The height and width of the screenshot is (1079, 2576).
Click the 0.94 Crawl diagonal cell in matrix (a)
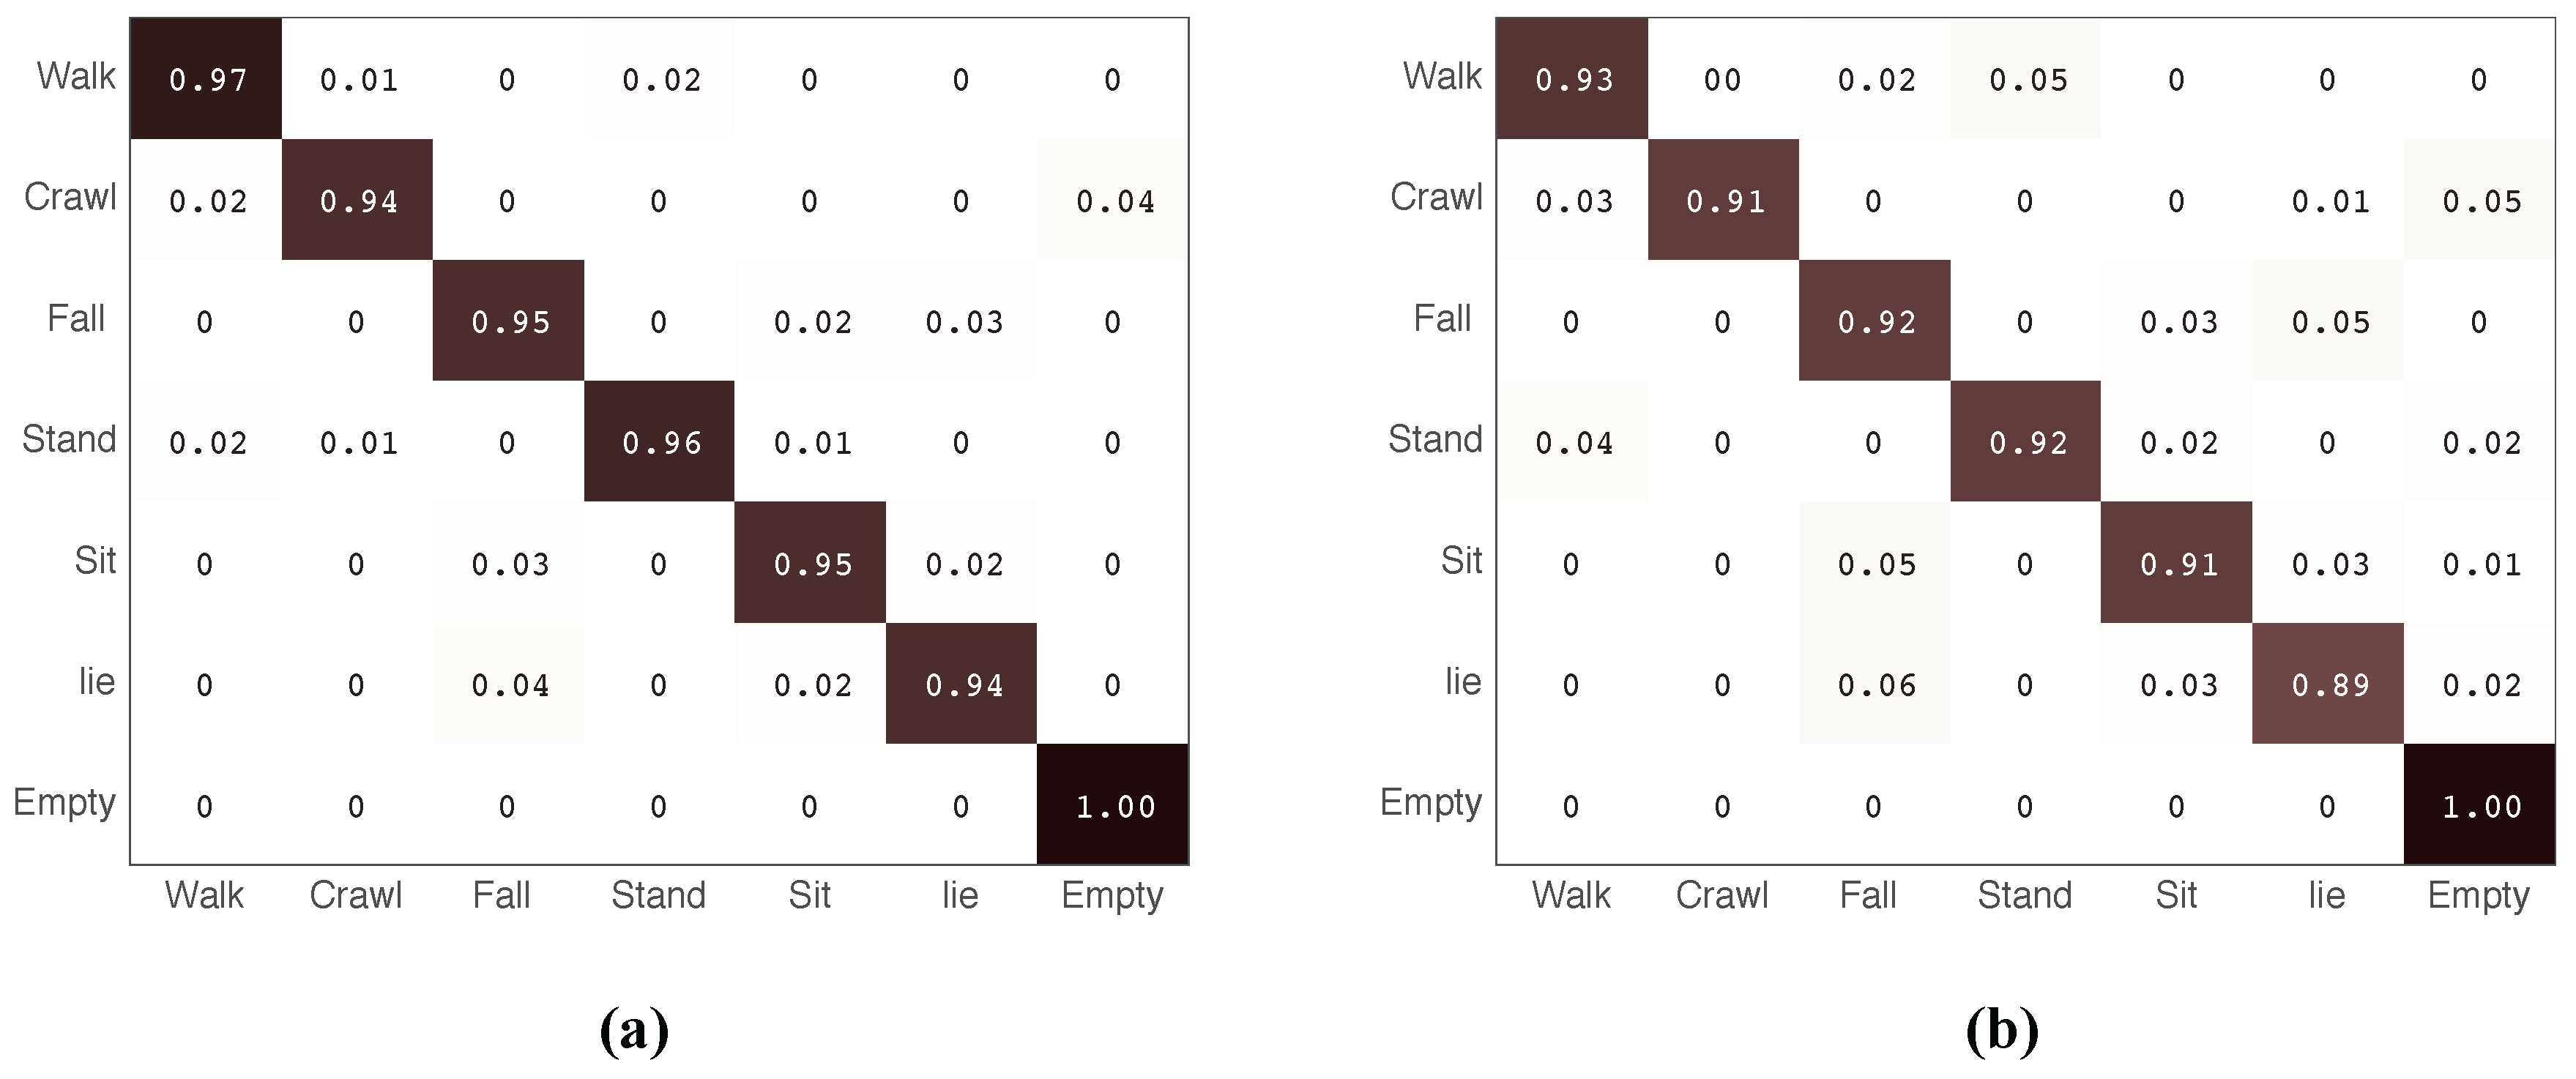[x=358, y=201]
